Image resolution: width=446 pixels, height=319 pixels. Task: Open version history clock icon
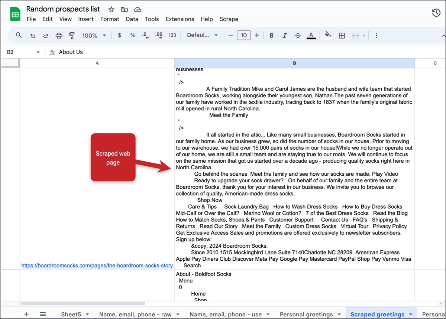pos(436,13)
